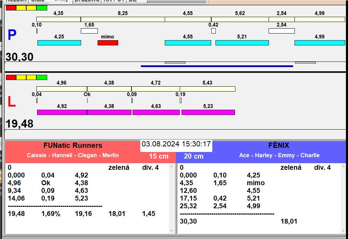This screenshot has height=239, width=348.
Task: Click the white 1,65 changeover box in lane P
Action: 89,31
